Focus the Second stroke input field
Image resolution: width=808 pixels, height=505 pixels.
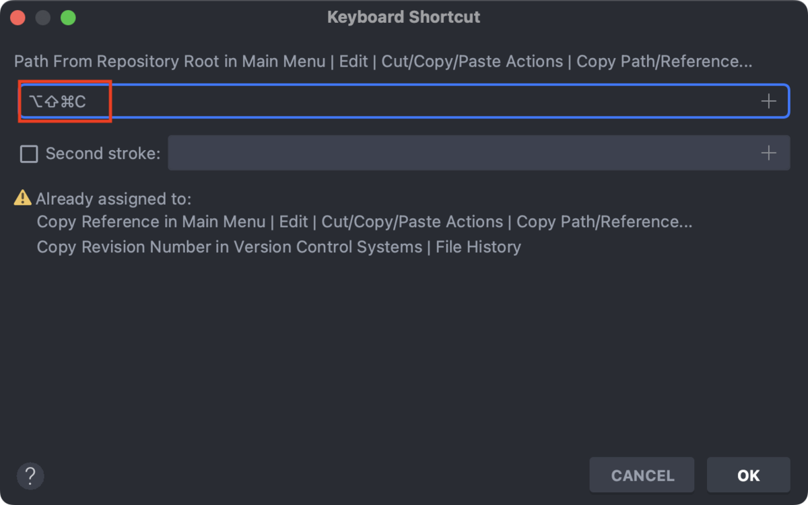pos(479,153)
